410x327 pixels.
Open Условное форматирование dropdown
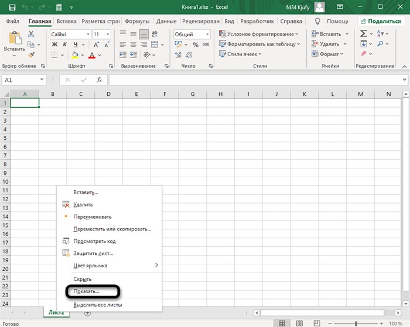pos(258,34)
